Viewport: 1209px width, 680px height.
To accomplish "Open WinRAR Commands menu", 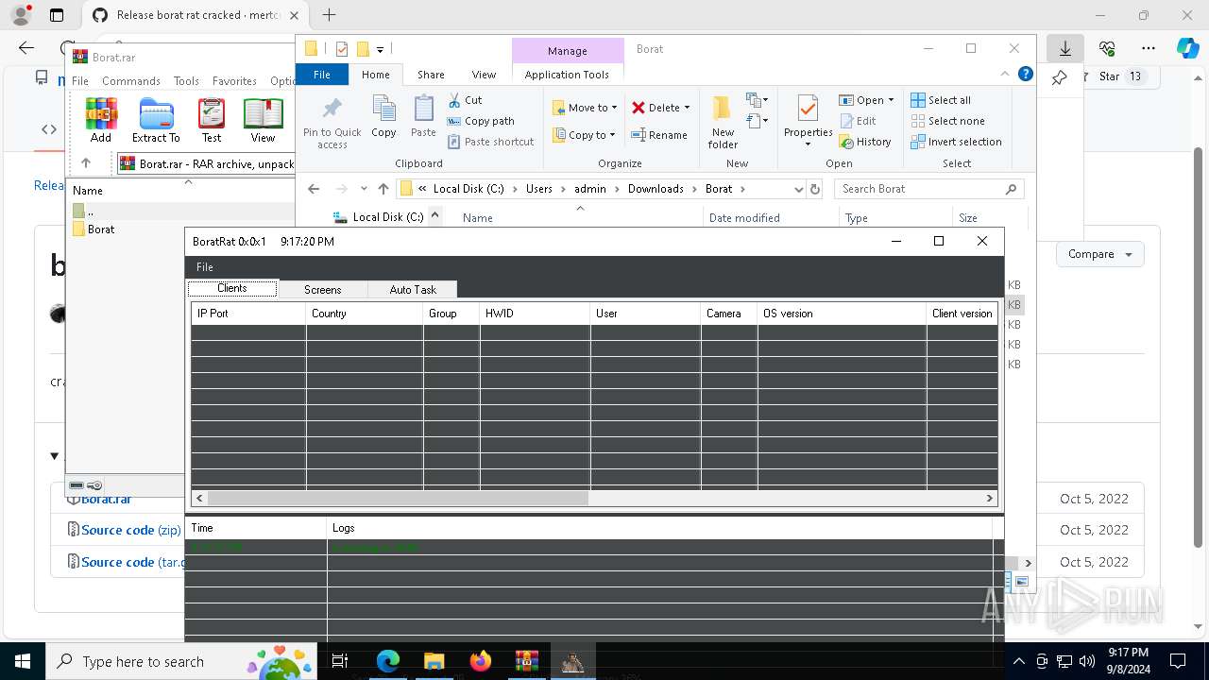I will click(131, 81).
